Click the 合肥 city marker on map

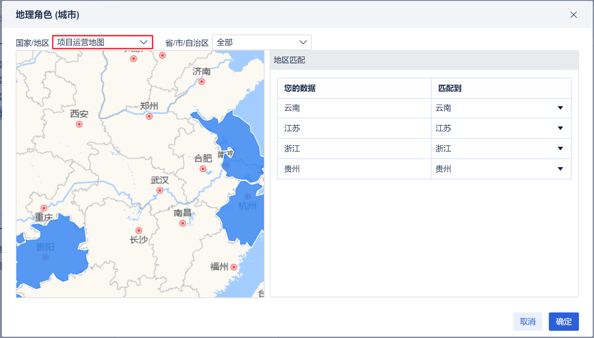[203, 169]
